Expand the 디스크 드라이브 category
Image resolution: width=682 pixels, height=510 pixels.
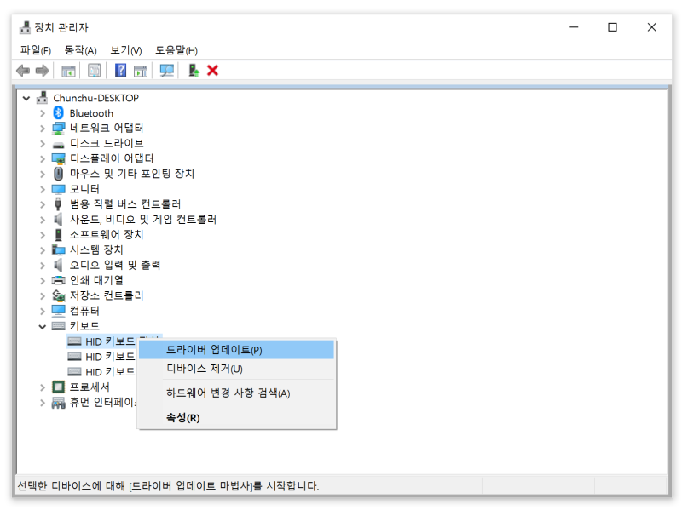(42, 144)
